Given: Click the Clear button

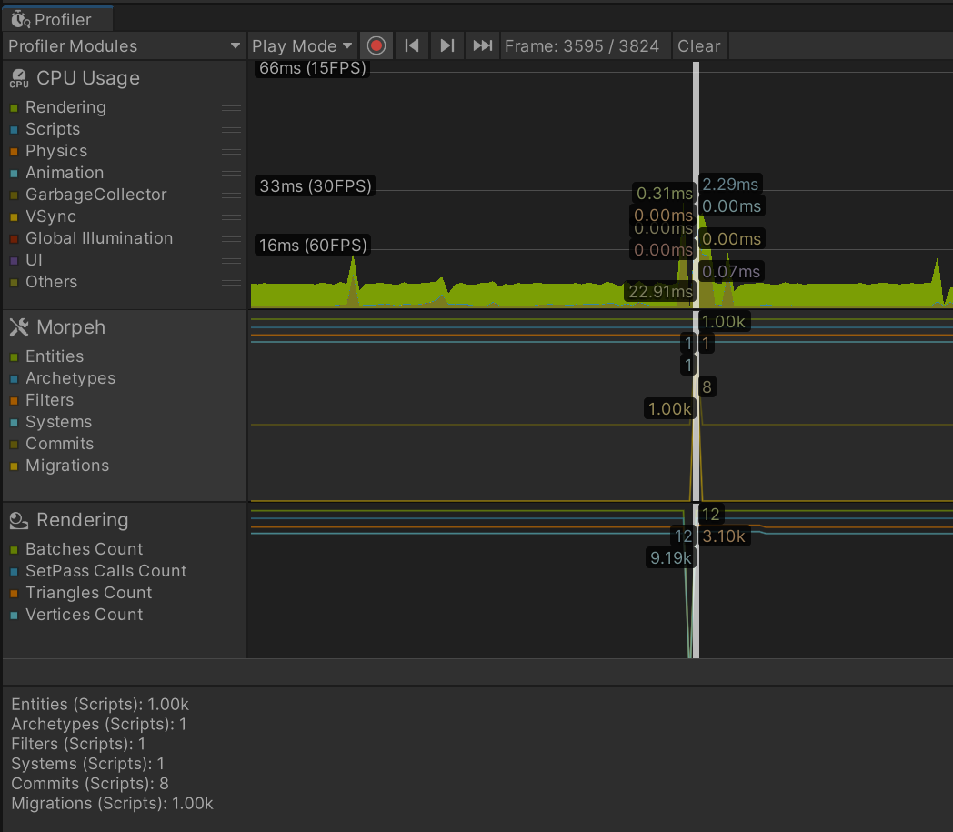Looking at the screenshot, I should click(699, 46).
